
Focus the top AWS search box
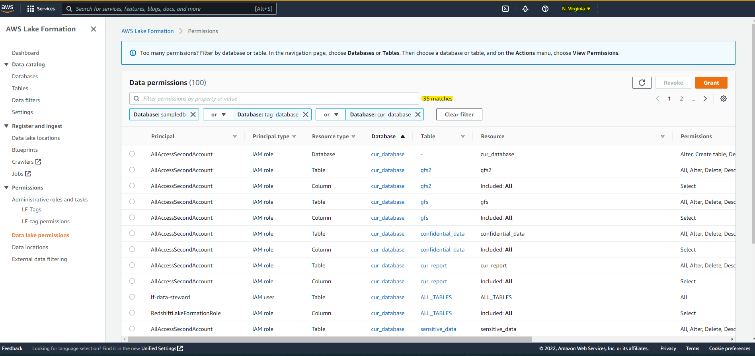(x=169, y=9)
